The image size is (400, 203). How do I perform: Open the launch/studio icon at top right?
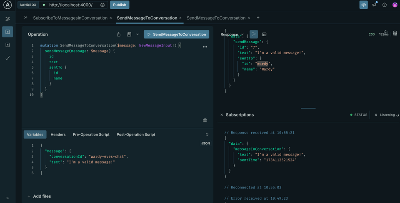363,5
